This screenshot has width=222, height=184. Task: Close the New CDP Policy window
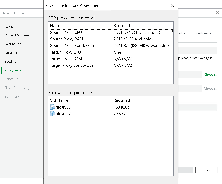click(218, 13)
